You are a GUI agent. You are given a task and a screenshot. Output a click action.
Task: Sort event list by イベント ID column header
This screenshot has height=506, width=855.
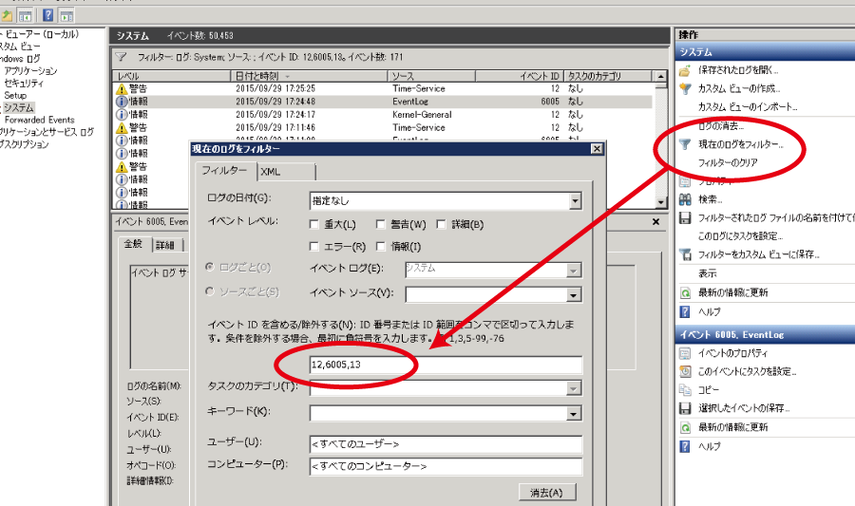(x=519, y=76)
